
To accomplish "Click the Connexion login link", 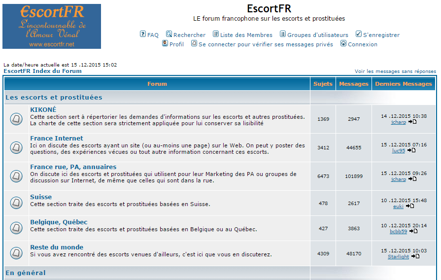I will click(x=363, y=44).
